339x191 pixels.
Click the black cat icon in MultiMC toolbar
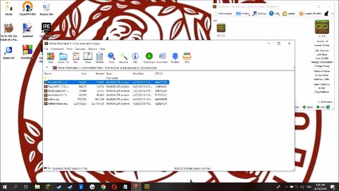click(x=326, y=13)
